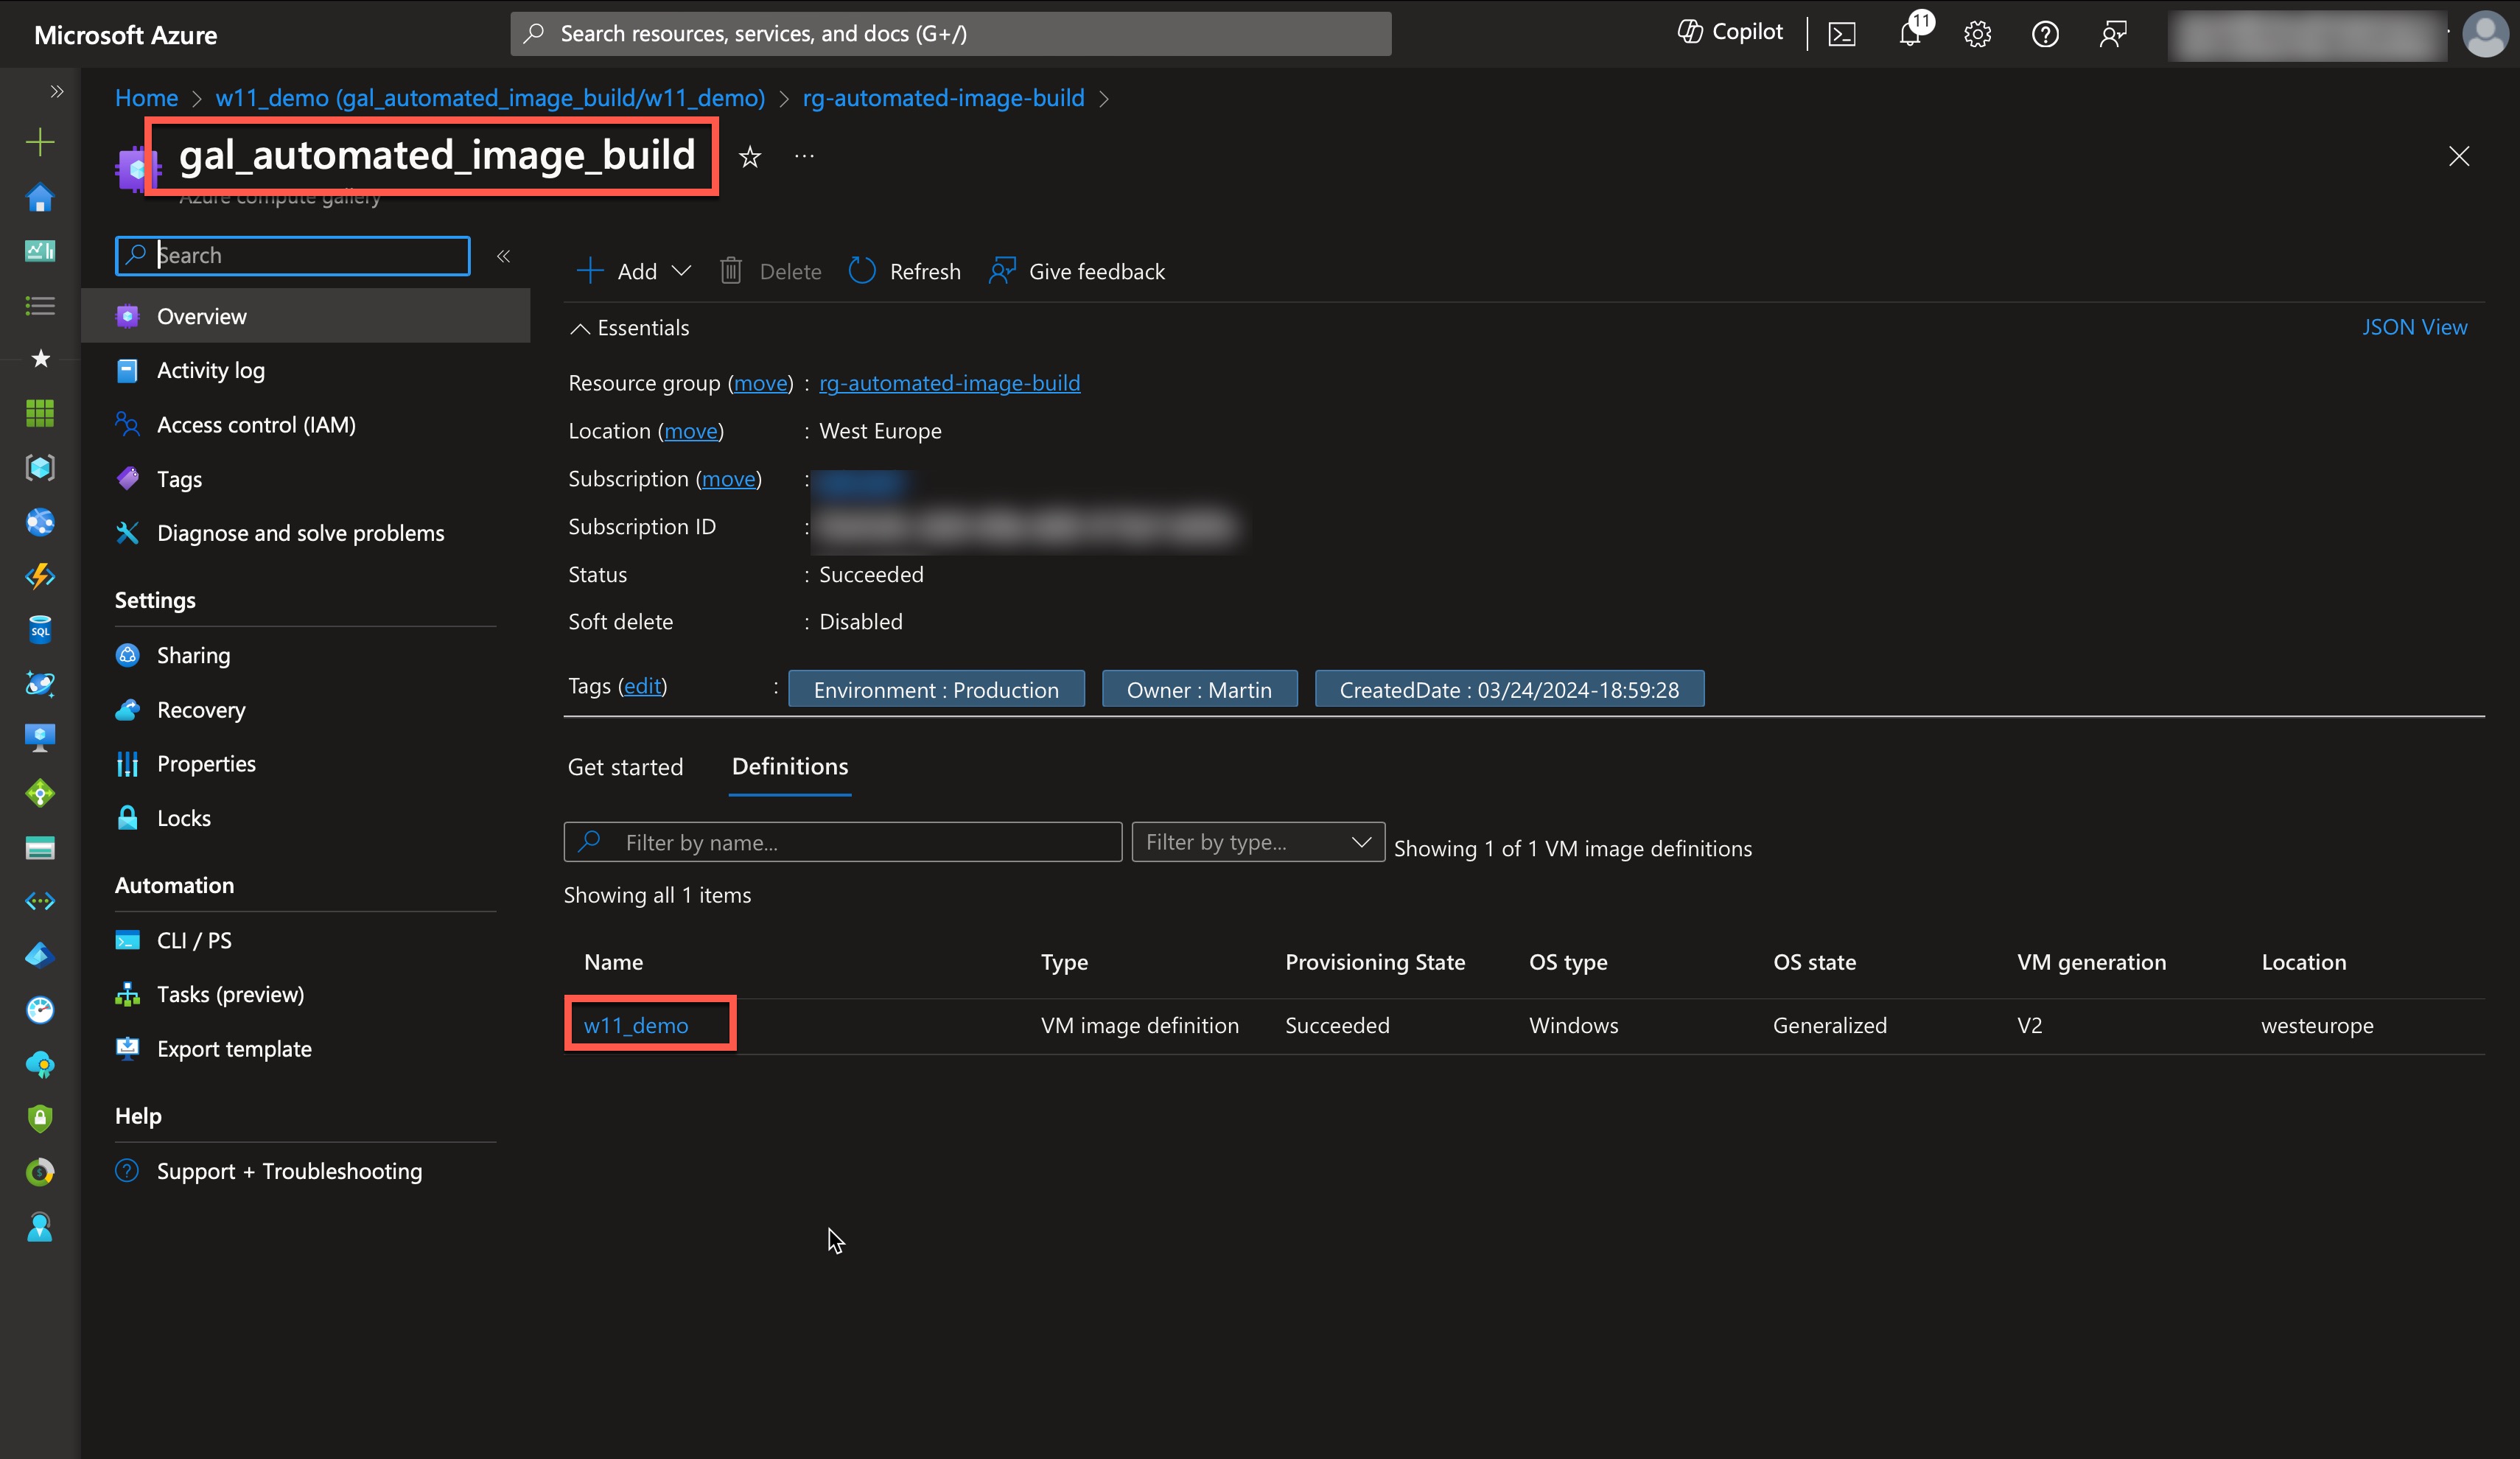
Task: Click the Filter by name field
Action: (x=843, y=842)
